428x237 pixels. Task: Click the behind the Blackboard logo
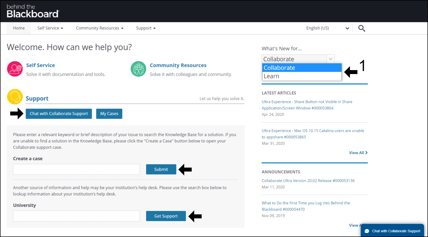[x=33, y=11]
